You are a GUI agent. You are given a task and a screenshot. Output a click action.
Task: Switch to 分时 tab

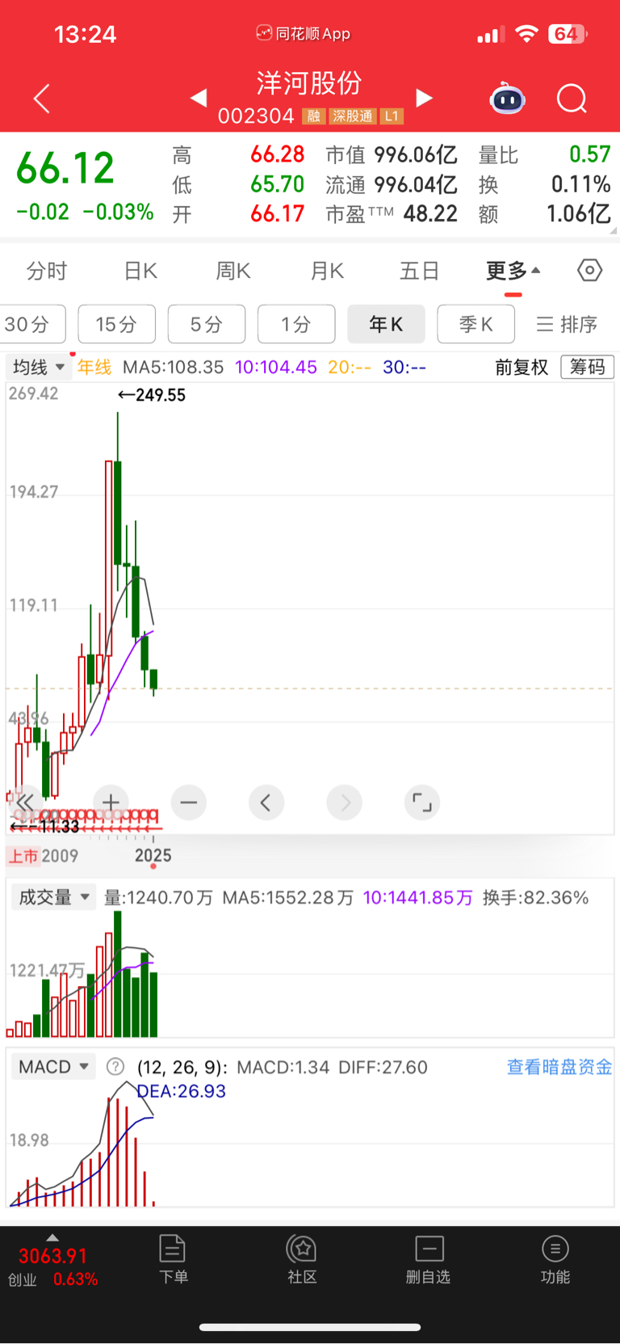tap(47, 271)
